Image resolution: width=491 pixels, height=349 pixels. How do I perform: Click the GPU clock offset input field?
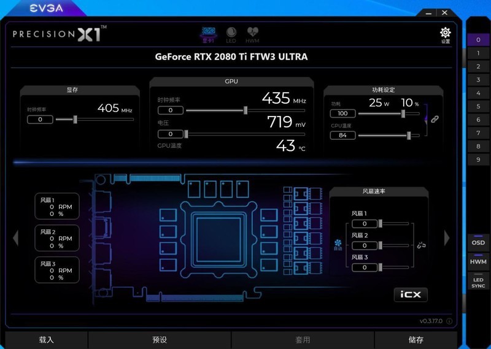(x=171, y=110)
